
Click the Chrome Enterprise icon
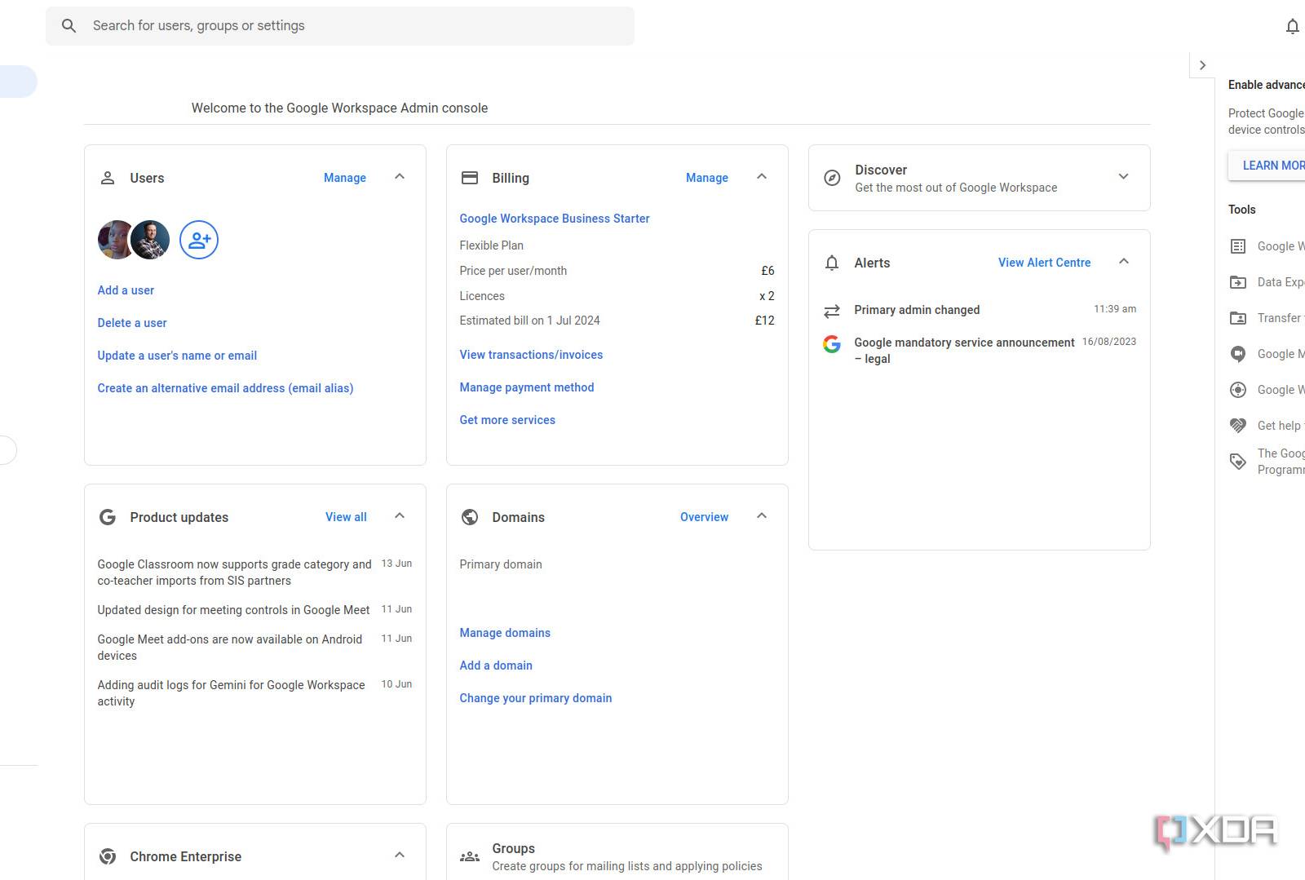pyautogui.click(x=108, y=856)
